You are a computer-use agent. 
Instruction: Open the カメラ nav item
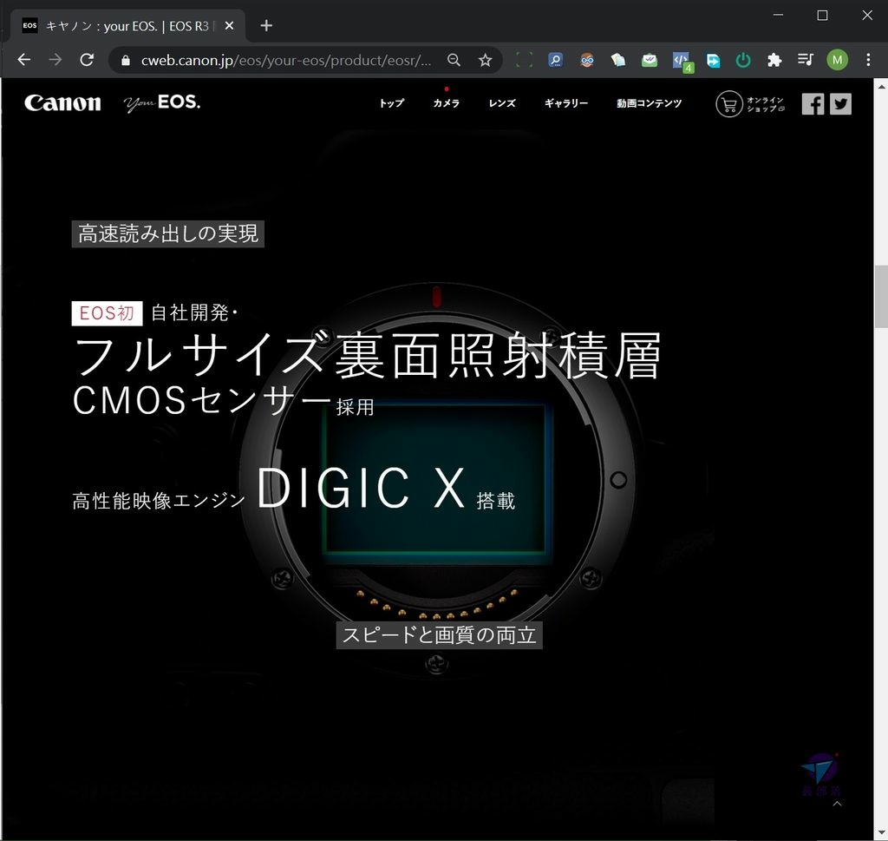coord(447,103)
